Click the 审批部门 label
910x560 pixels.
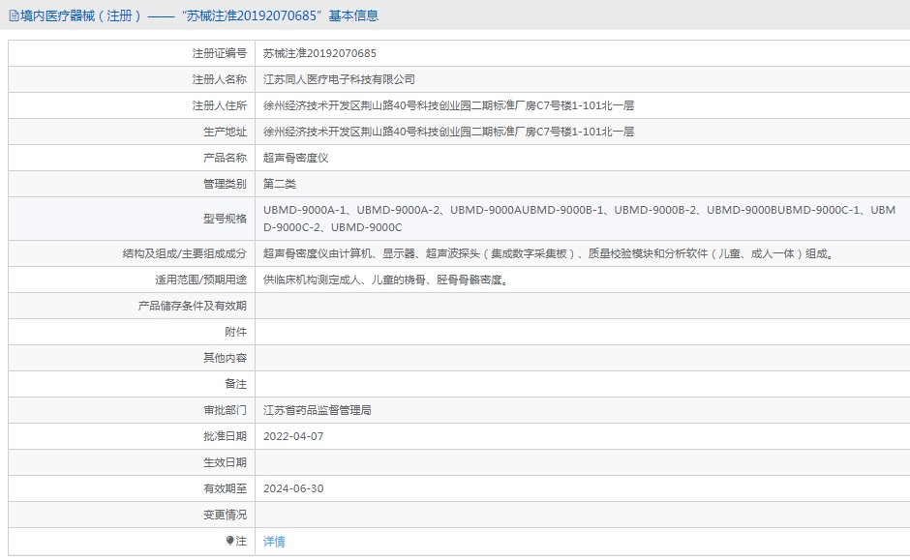click(226, 410)
